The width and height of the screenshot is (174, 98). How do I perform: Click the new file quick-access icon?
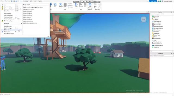pos(6,1)
